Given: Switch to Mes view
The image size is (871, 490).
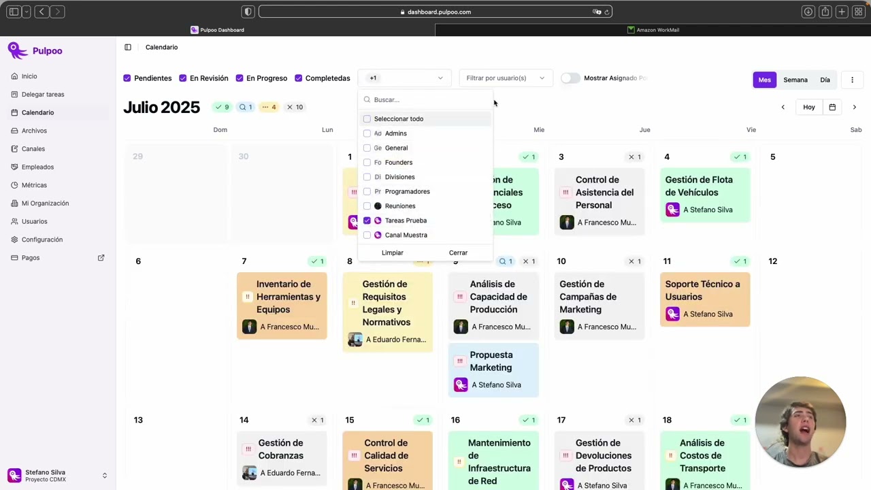Looking at the screenshot, I should tap(765, 80).
